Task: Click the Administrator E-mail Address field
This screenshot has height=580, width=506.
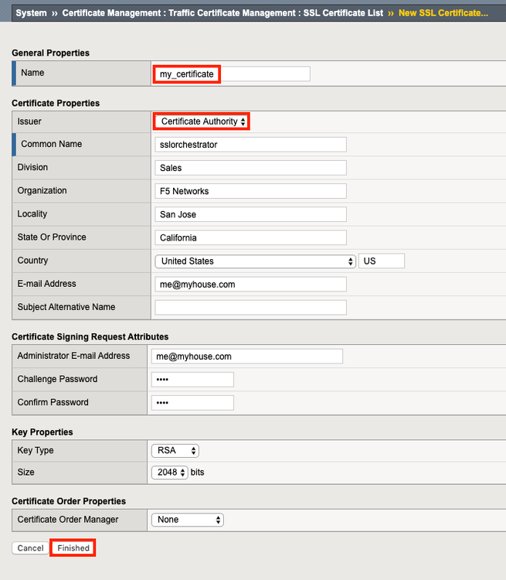Action: coord(246,357)
